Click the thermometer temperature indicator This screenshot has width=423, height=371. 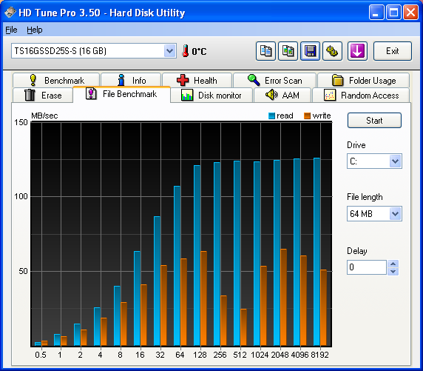click(x=185, y=51)
